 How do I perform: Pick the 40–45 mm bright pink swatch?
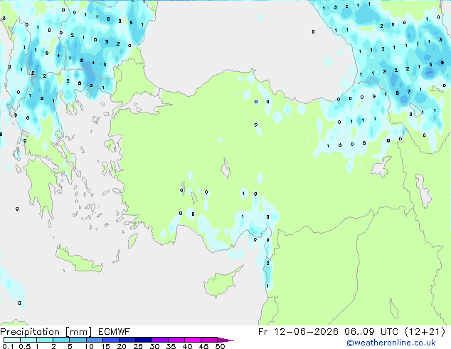[193, 340]
